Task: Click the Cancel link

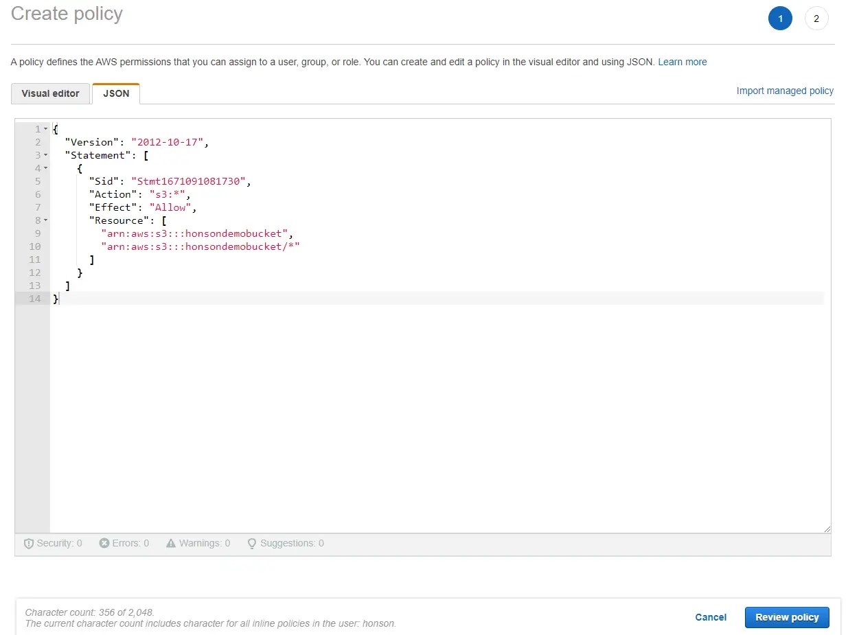Action: pyautogui.click(x=711, y=617)
